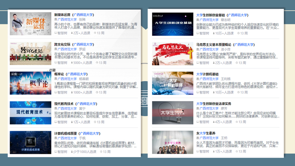Click the 女大学生素养 course title
295x166 pixels.
206,133
